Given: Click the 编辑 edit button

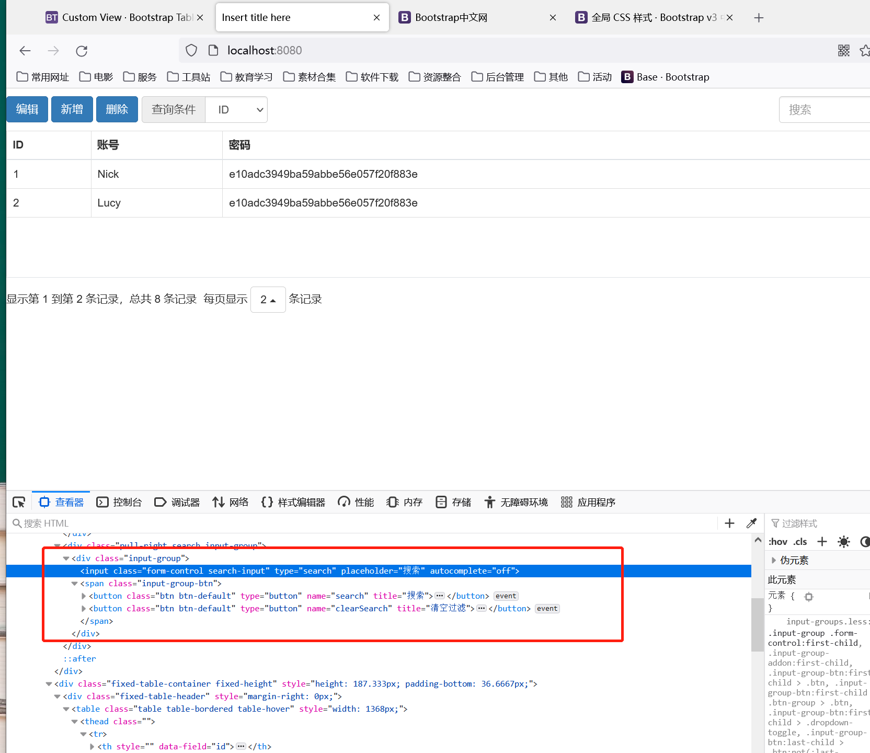Looking at the screenshot, I should (27, 109).
